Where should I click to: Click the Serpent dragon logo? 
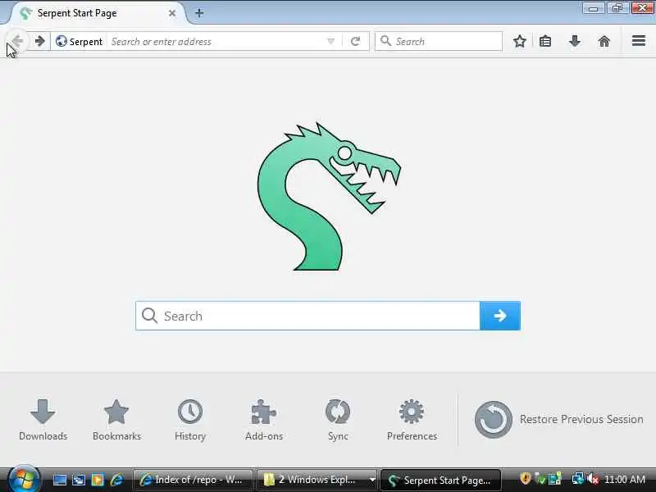[329, 197]
